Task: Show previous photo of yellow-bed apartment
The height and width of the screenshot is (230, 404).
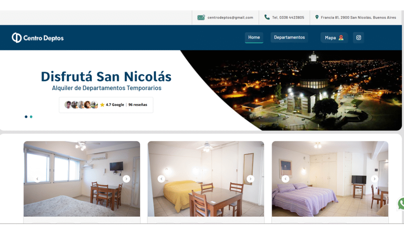Action: 161,179
